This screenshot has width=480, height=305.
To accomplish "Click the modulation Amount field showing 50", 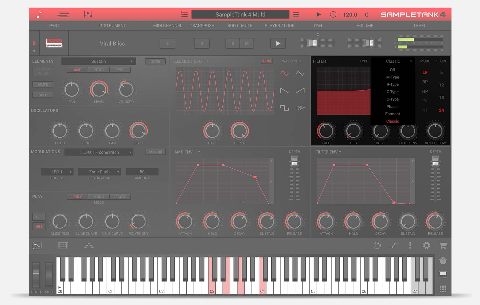I will pos(142,172).
